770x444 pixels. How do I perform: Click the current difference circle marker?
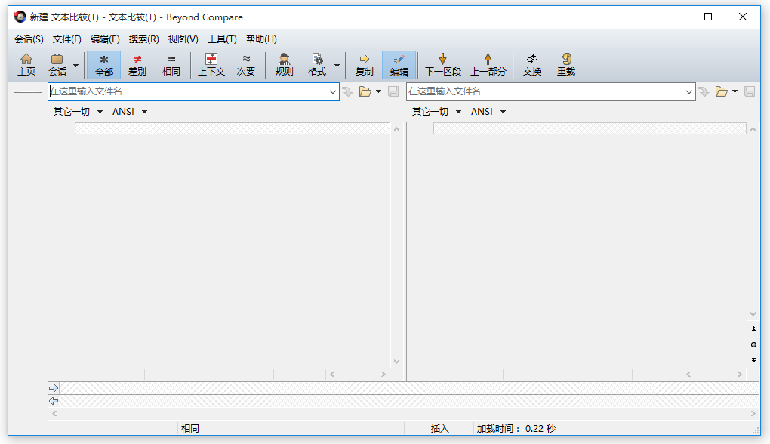(x=754, y=345)
